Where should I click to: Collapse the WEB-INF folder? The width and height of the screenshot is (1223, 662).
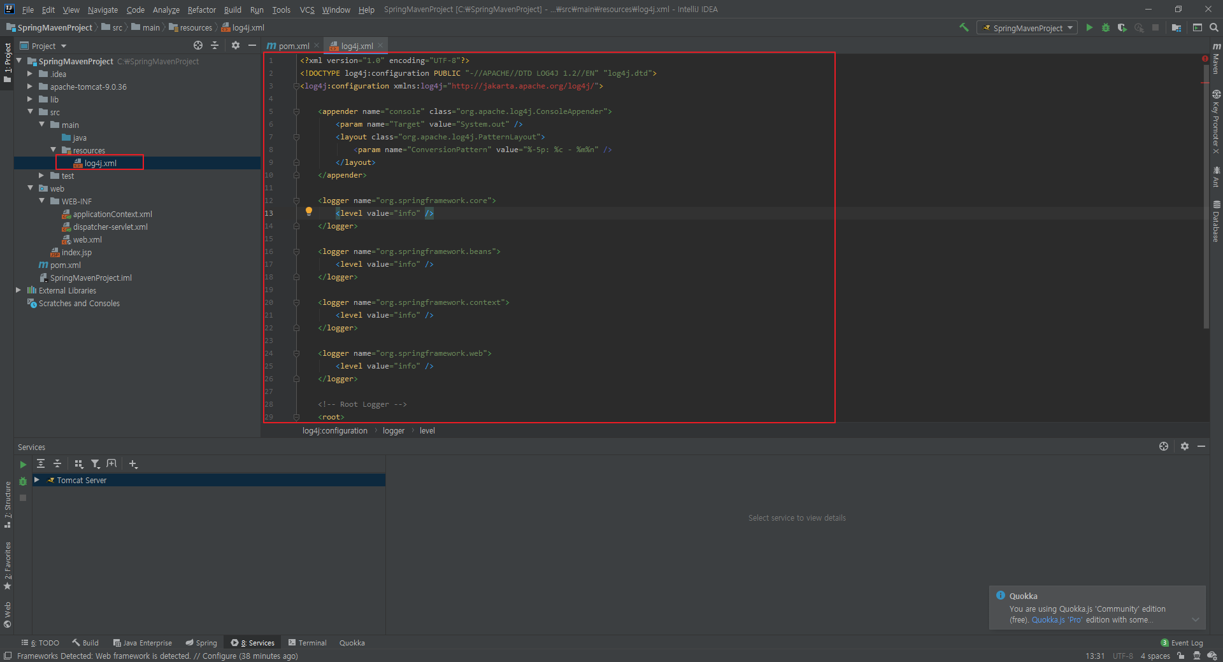[x=41, y=201]
